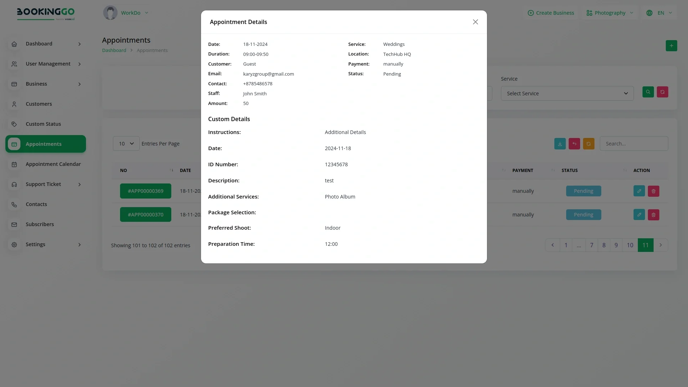Click the appointments Search input field

(x=634, y=144)
